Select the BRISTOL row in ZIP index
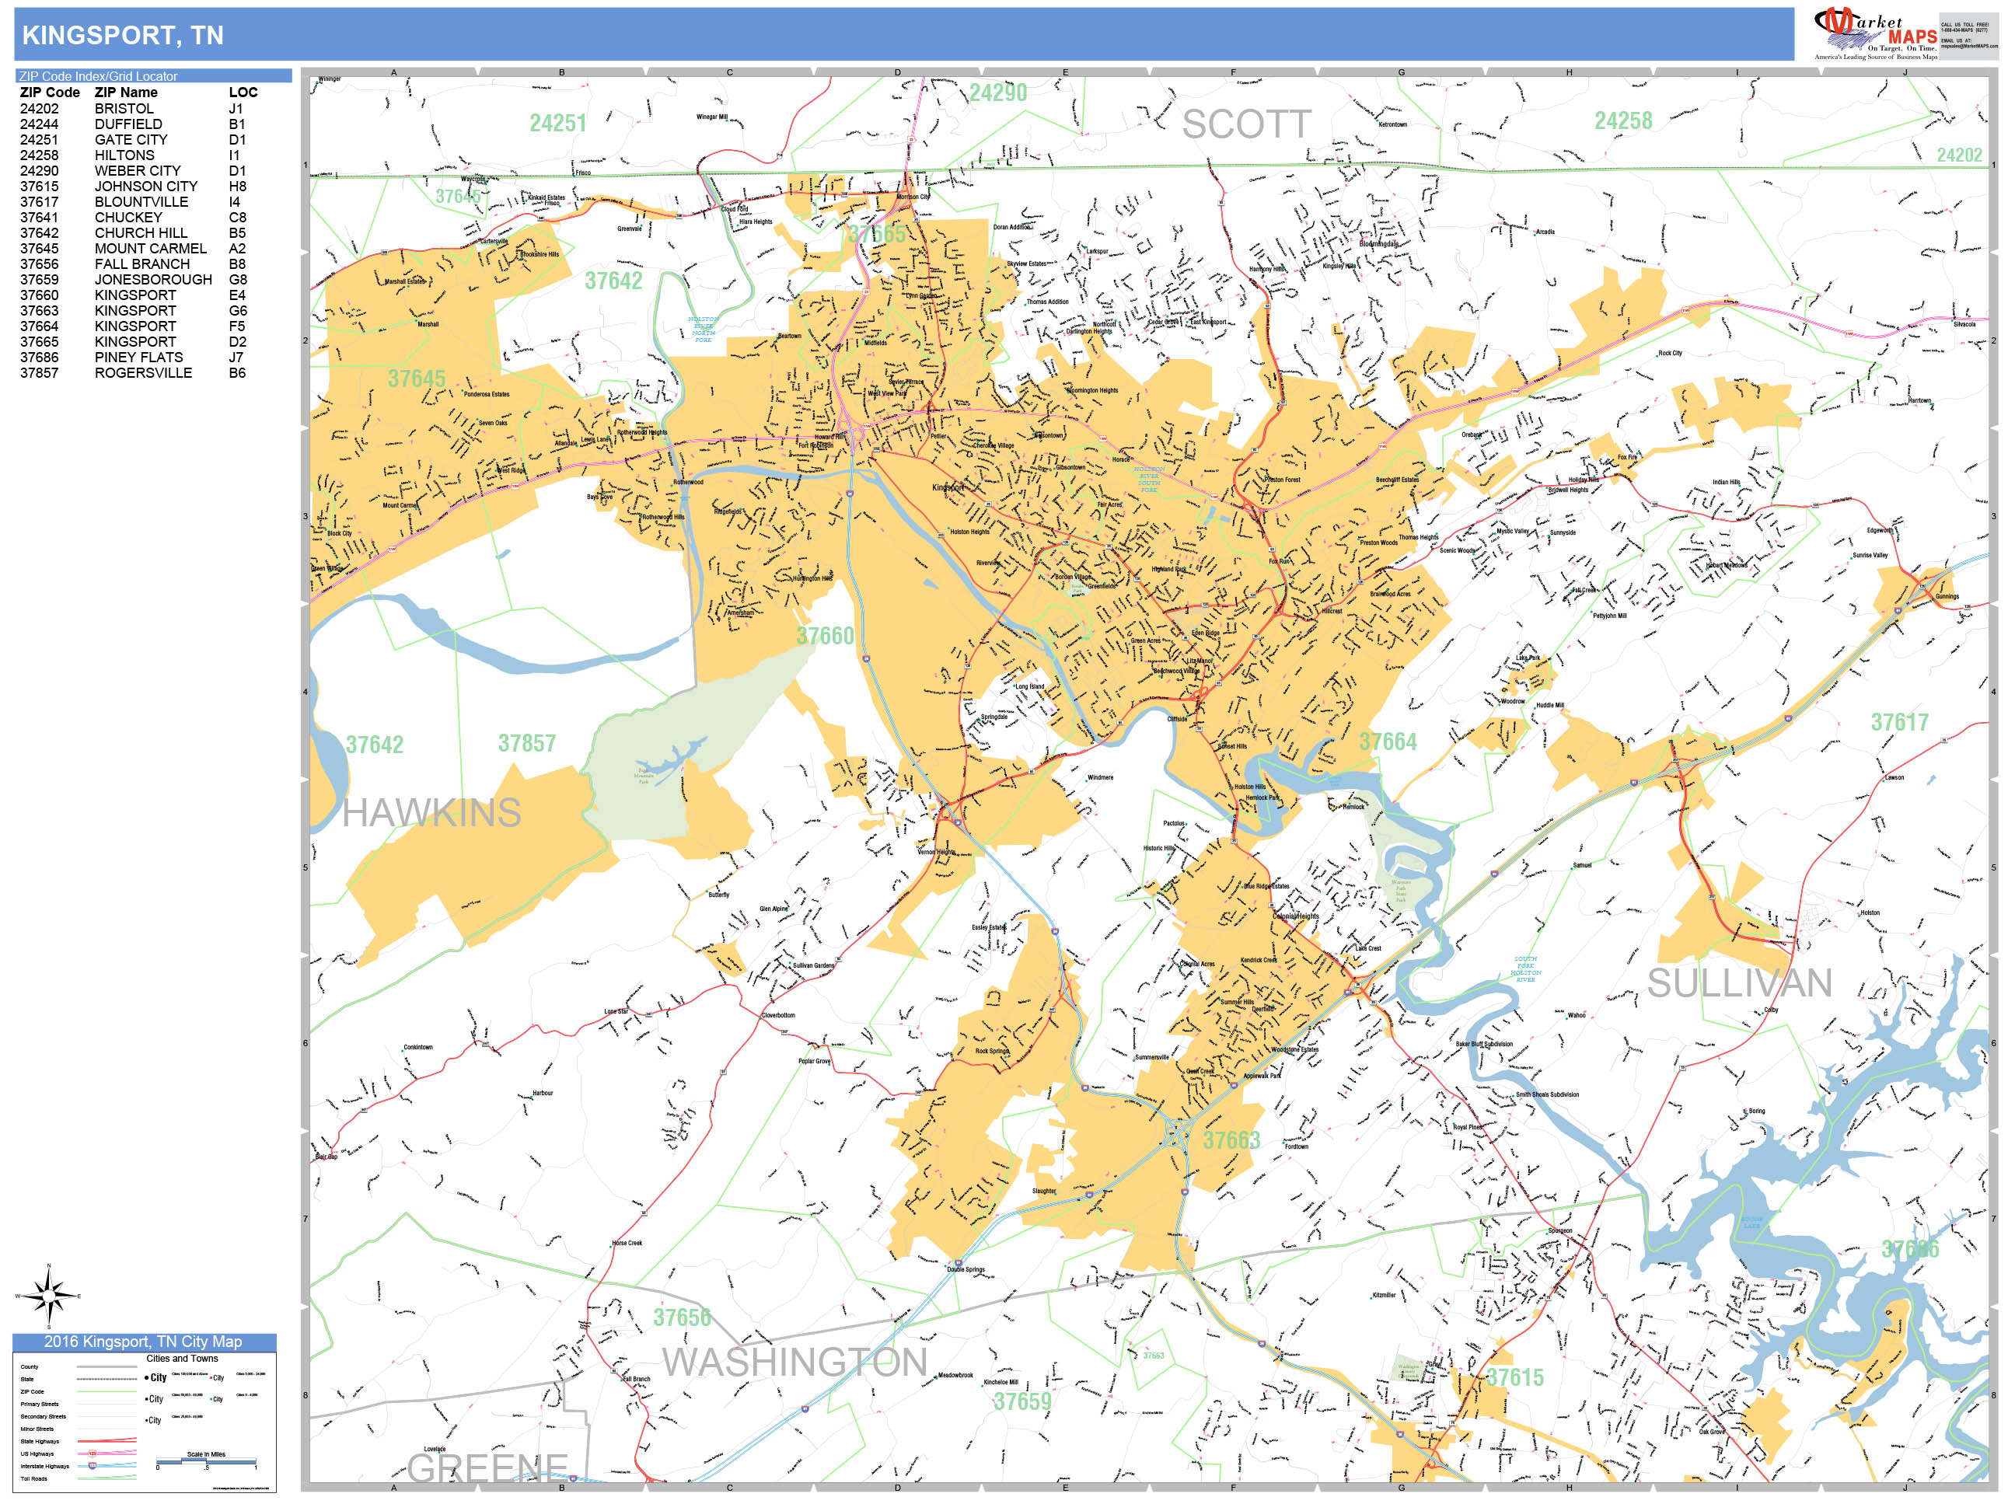 click(x=124, y=108)
